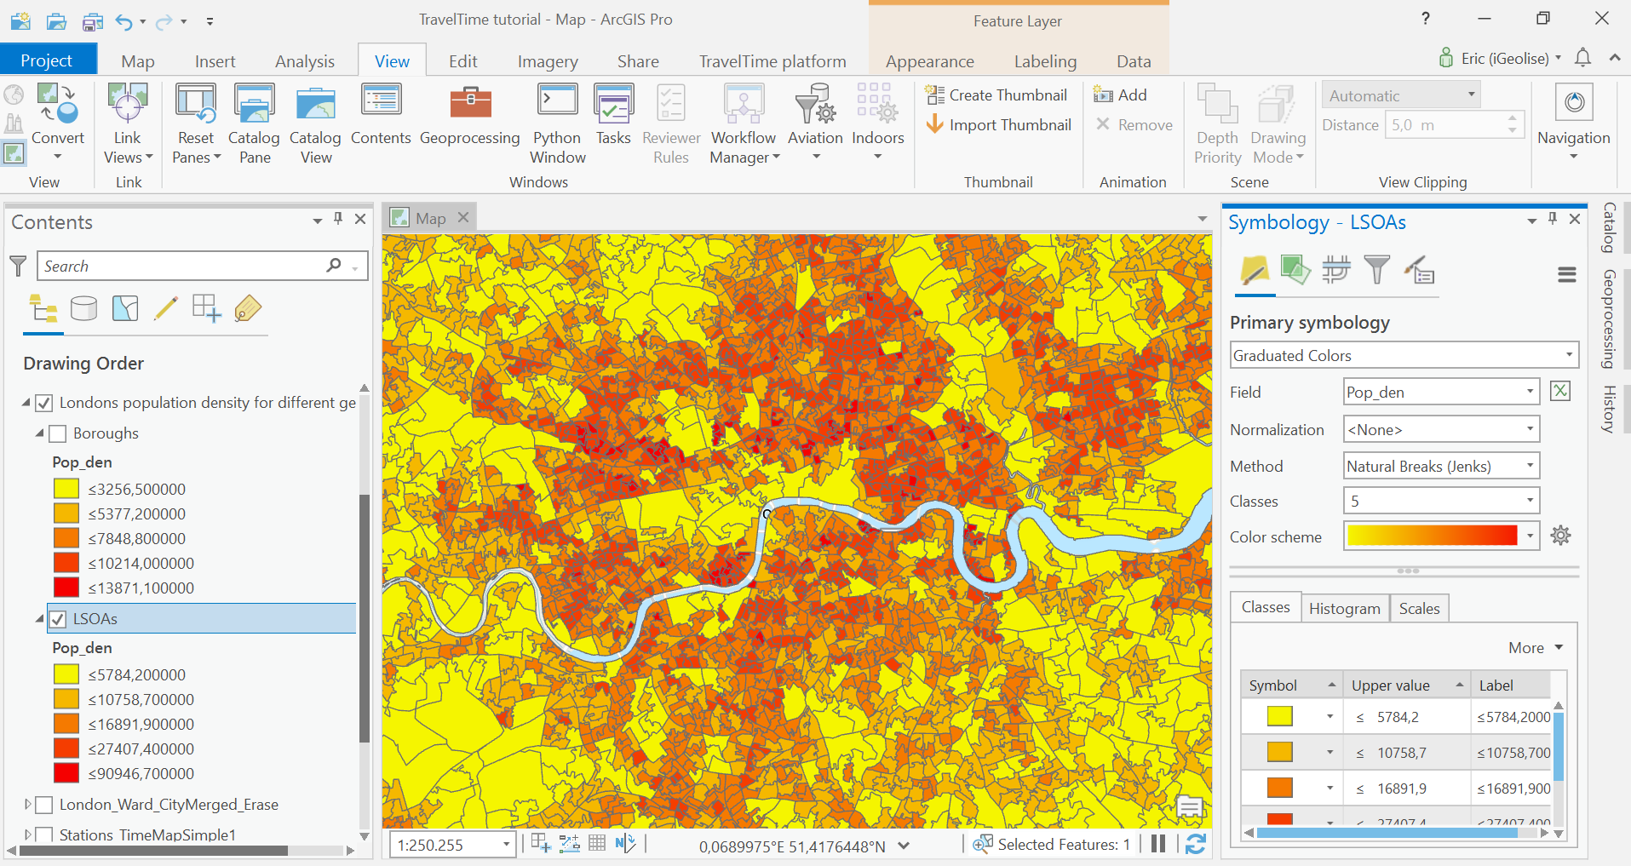Enable the Boroughs layer checkbox
Image resolution: width=1631 pixels, height=866 pixels.
pyautogui.click(x=58, y=433)
